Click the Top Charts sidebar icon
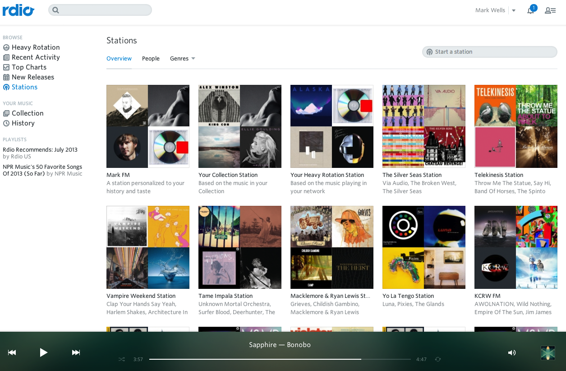The width and height of the screenshot is (566, 371). (x=6, y=67)
